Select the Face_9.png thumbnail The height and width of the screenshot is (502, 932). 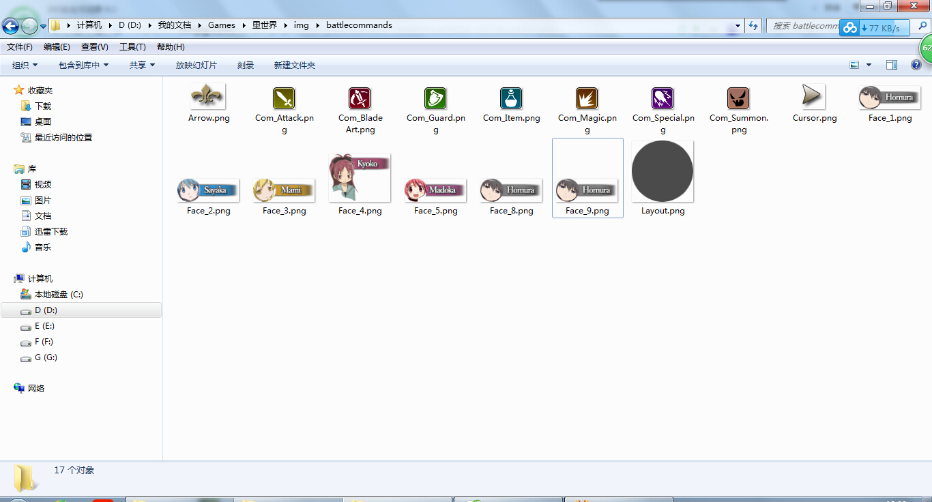point(587,190)
